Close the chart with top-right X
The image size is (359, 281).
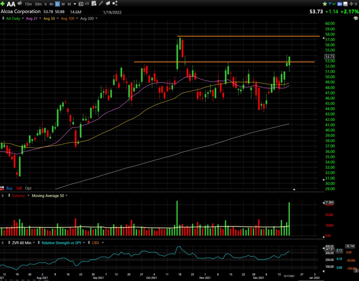tap(356, 4)
